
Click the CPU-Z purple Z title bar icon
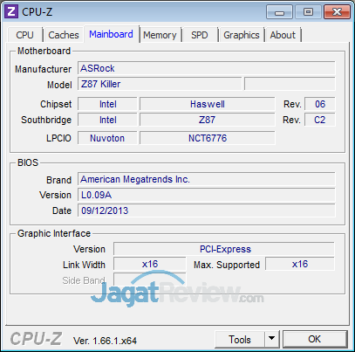pyautogui.click(x=11, y=11)
